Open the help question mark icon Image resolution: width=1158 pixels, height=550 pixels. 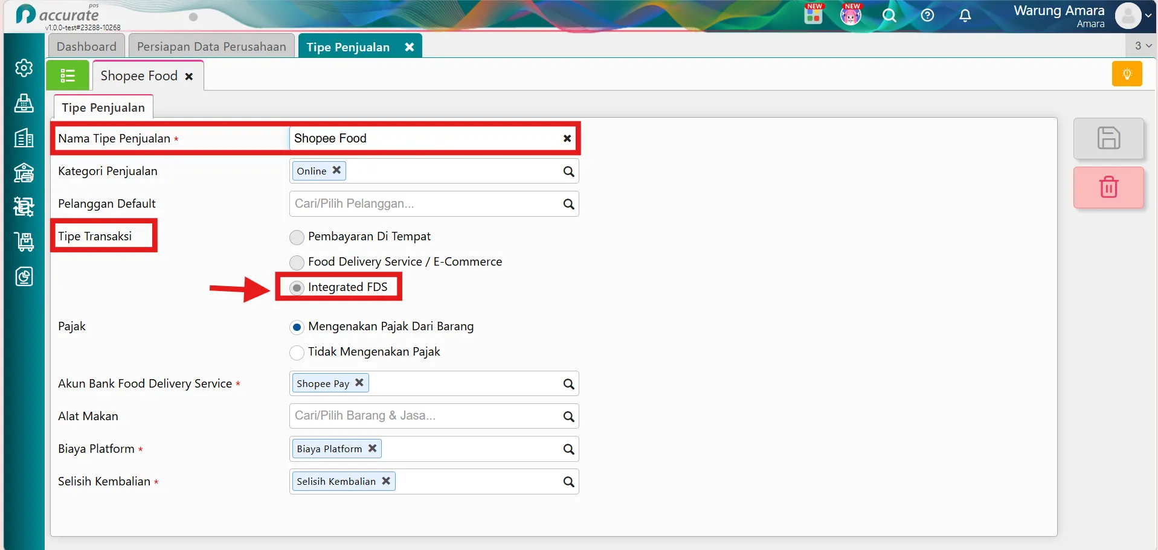(927, 16)
